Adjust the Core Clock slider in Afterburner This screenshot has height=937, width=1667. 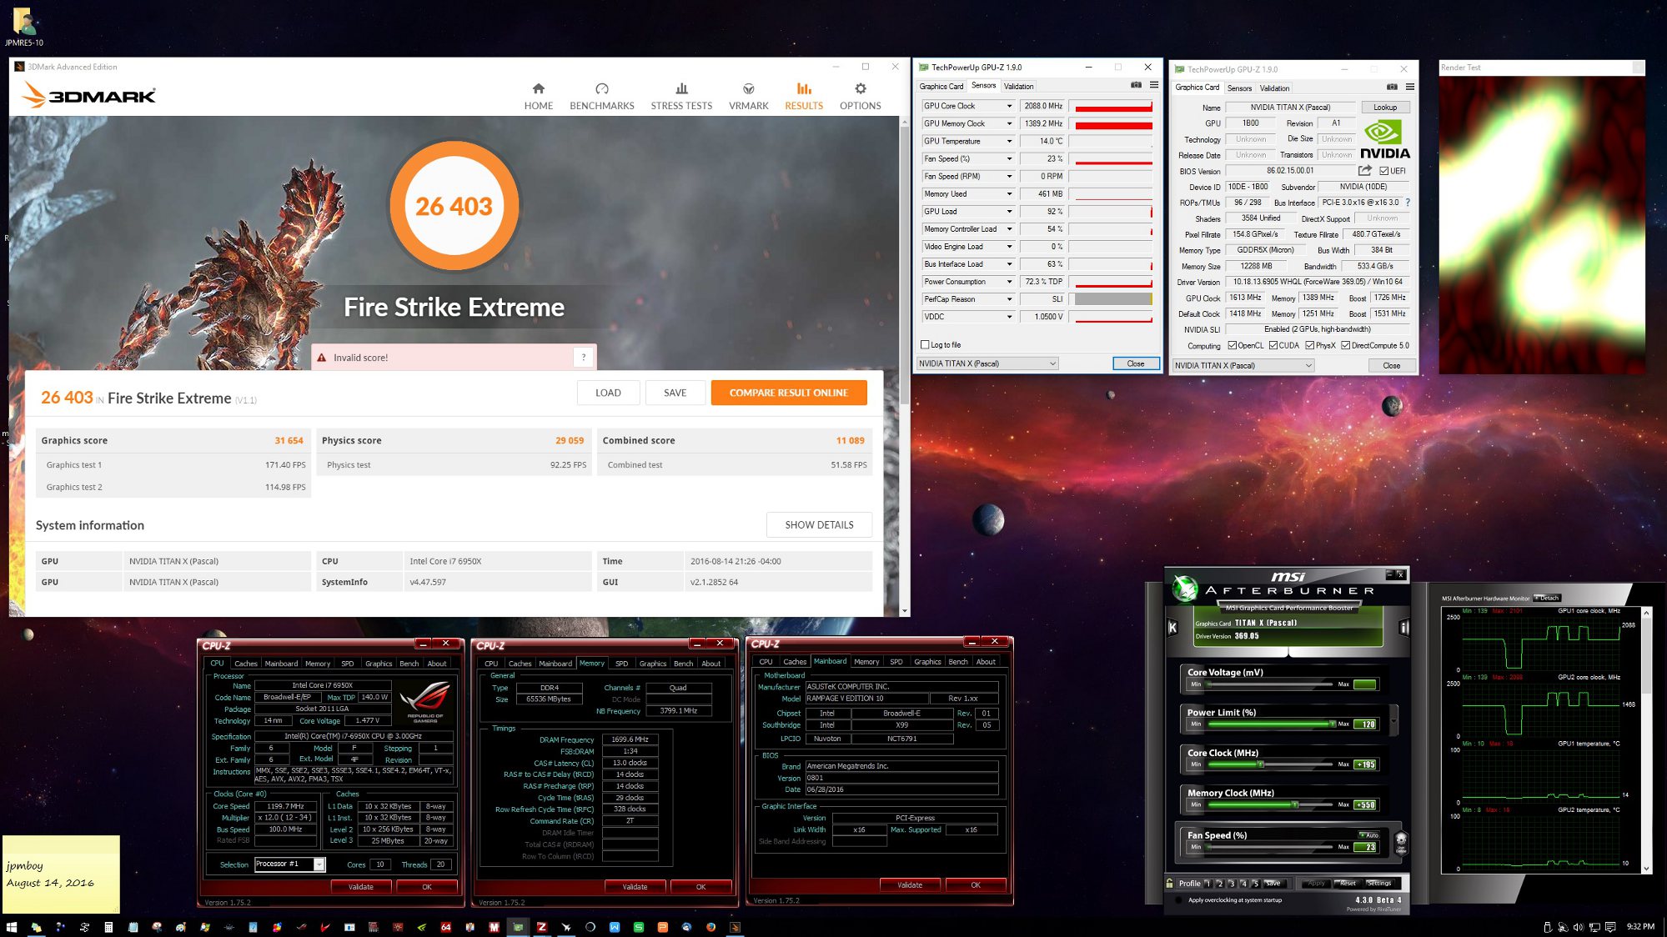1261,764
